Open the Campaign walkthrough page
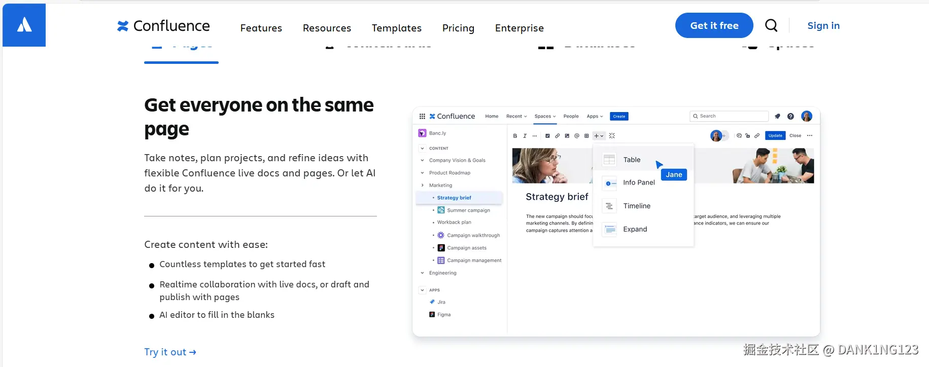Screen dimensions: 929x367 click(469, 235)
